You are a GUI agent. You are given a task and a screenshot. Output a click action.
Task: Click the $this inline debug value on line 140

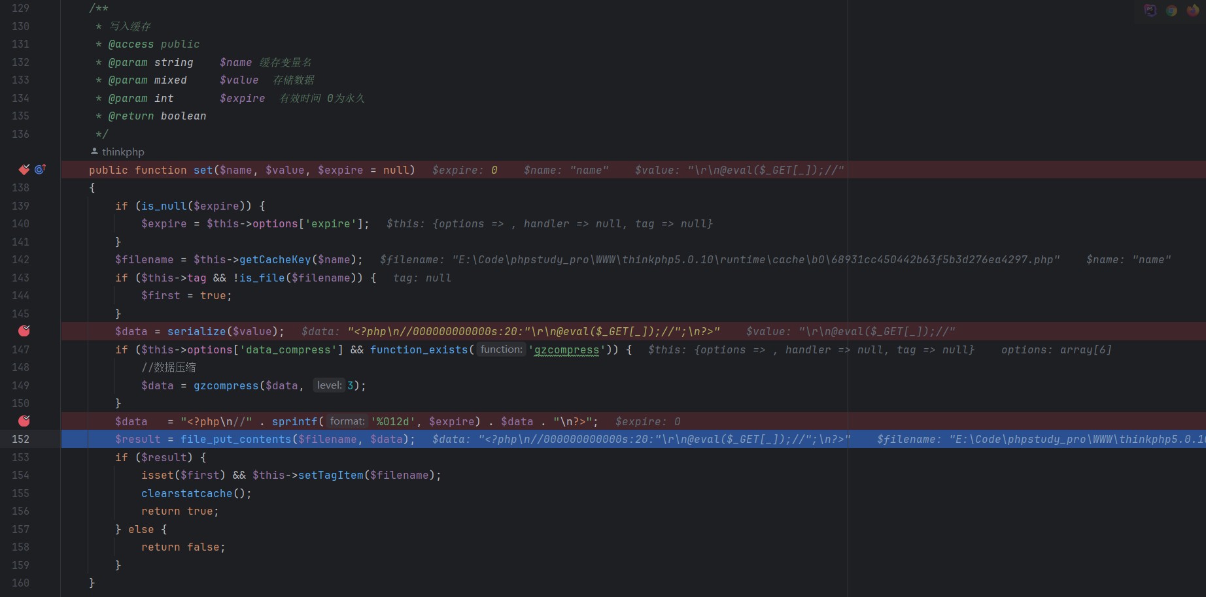click(549, 223)
